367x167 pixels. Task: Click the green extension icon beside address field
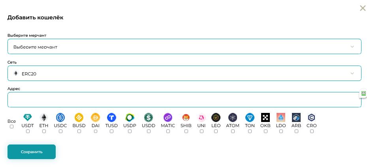[x=363, y=94]
